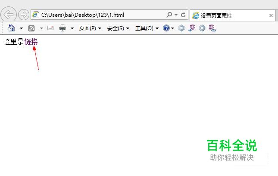
Task: Click the RSS feeds icon
Action: coord(31,28)
